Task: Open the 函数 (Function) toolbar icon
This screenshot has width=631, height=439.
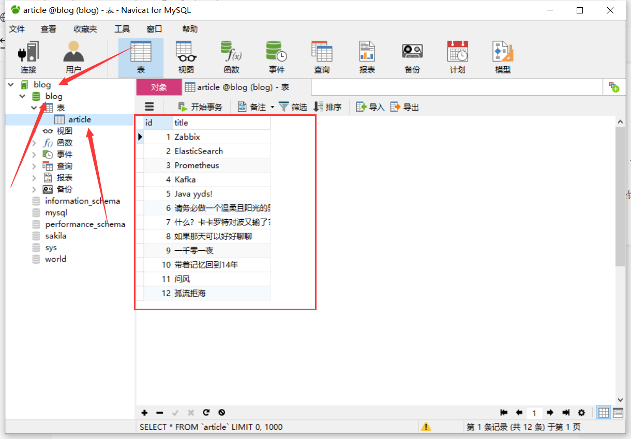Action: click(x=231, y=57)
